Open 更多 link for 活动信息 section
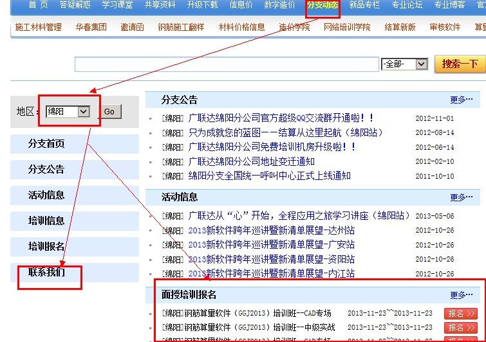486x342 pixels. [461, 197]
